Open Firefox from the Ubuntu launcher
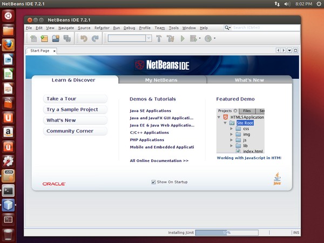324x243 pixels. [8, 45]
